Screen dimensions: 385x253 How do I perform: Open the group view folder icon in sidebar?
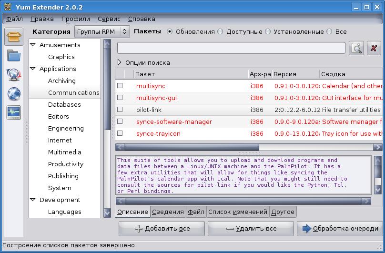click(14, 55)
